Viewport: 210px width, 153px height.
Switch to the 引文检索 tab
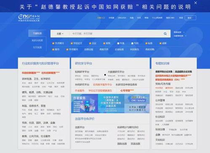point(37,47)
